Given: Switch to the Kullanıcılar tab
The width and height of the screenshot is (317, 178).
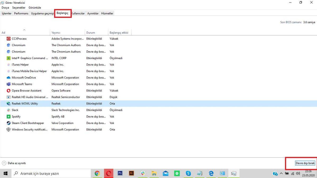Looking at the screenshot, I should click(x=78, y=13).
